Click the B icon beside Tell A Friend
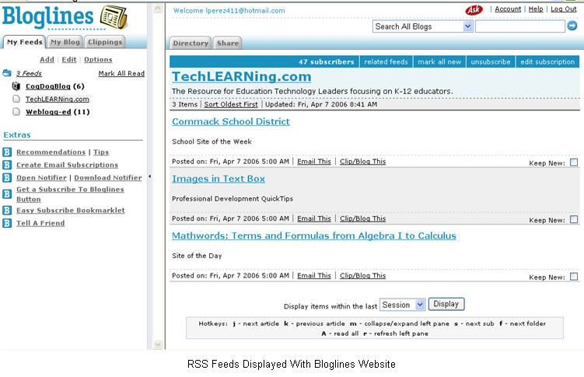 pyautogui.click(x=7, y=223)
